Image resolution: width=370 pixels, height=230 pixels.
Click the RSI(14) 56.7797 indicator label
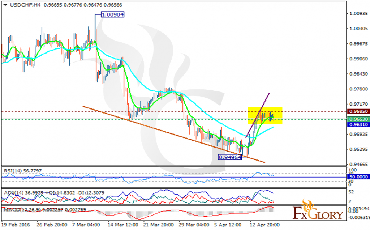click(23, 171)
